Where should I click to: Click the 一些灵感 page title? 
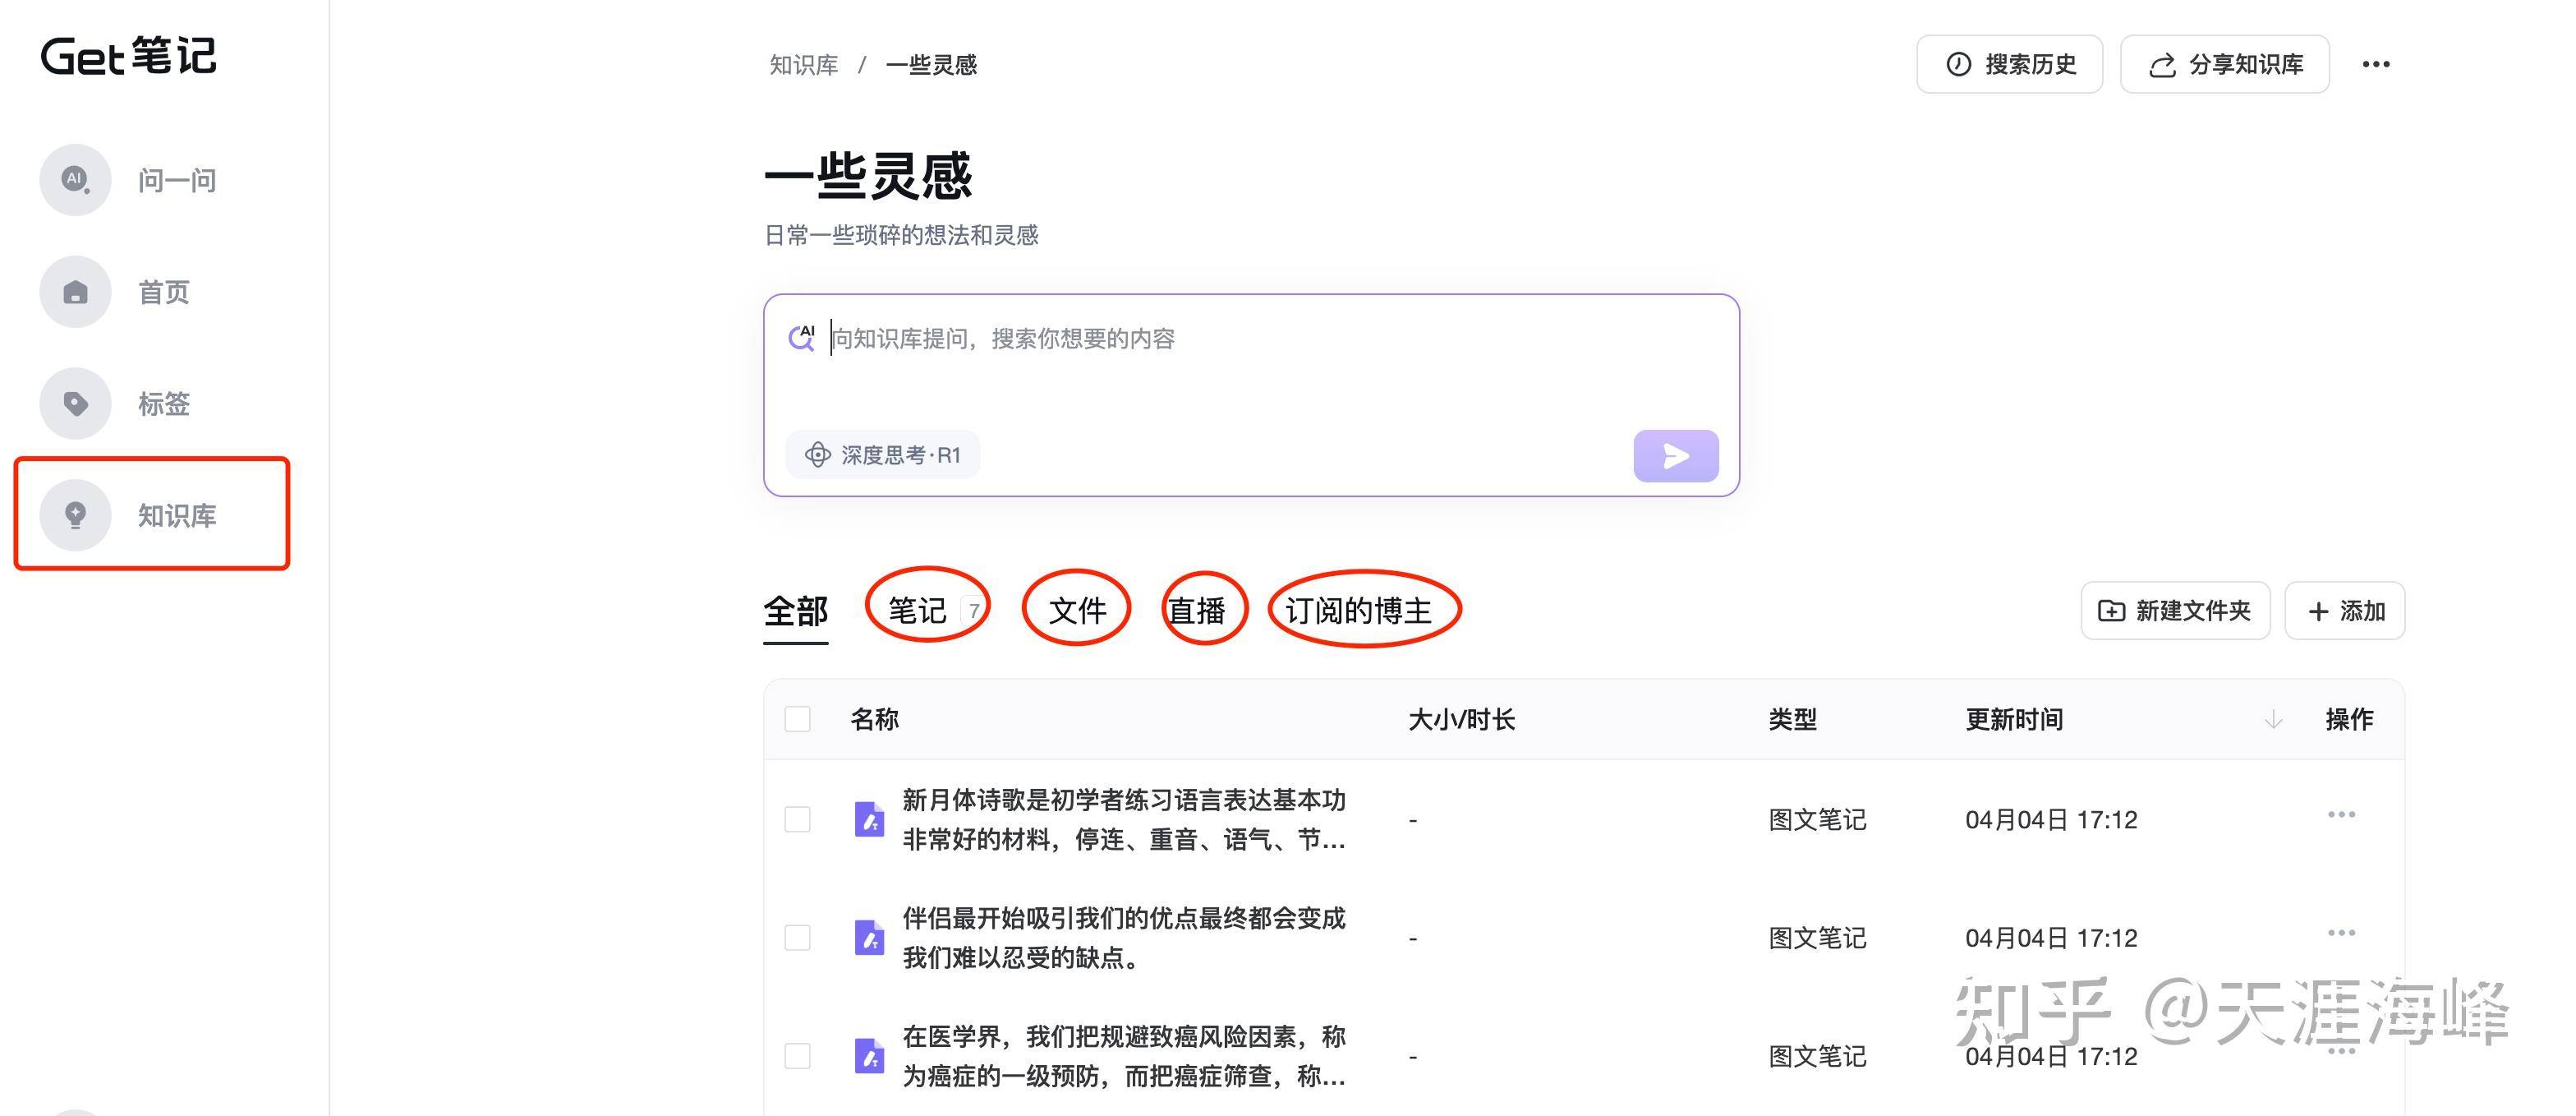(868, 176)
